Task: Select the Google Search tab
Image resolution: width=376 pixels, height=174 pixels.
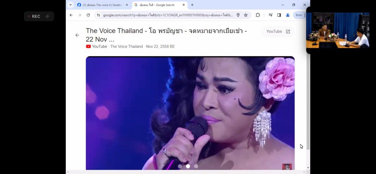Action: tap(157, 5)
